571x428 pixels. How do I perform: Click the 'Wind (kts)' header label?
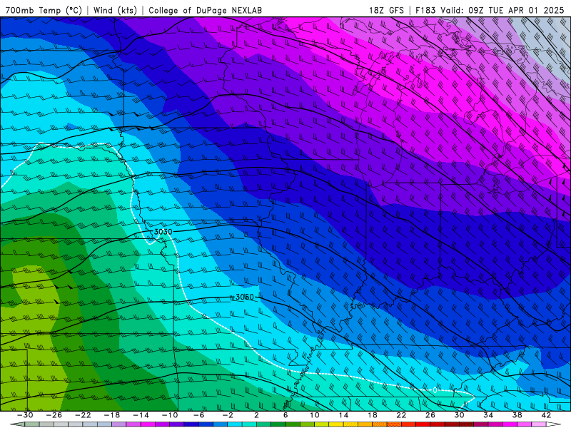115,10
